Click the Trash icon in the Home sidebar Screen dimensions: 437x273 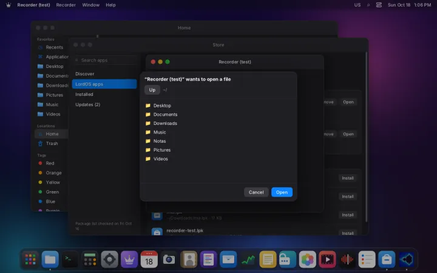click(41, 143)
